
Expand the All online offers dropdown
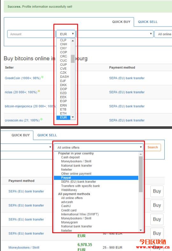coord(99,147)
